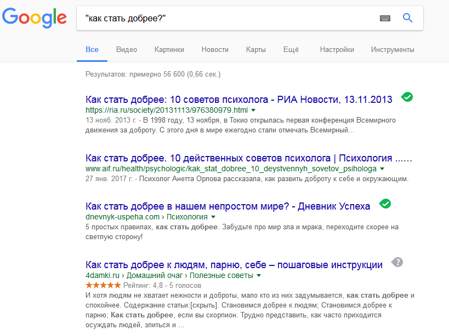Switch to the Видео tab
Viewport: 449px width, 336px height.
click(127, 50)
